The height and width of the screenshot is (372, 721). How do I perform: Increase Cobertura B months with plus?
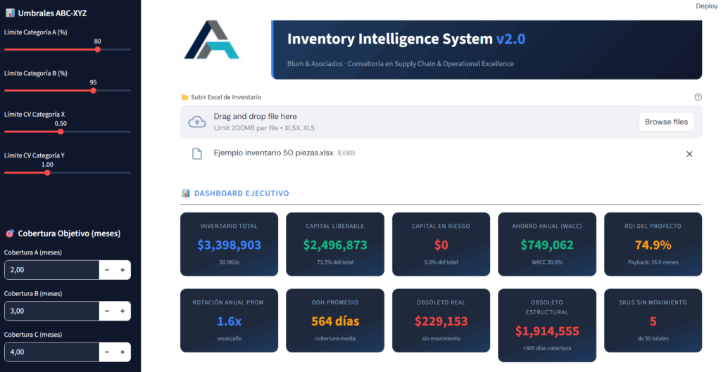coord(123,311)
